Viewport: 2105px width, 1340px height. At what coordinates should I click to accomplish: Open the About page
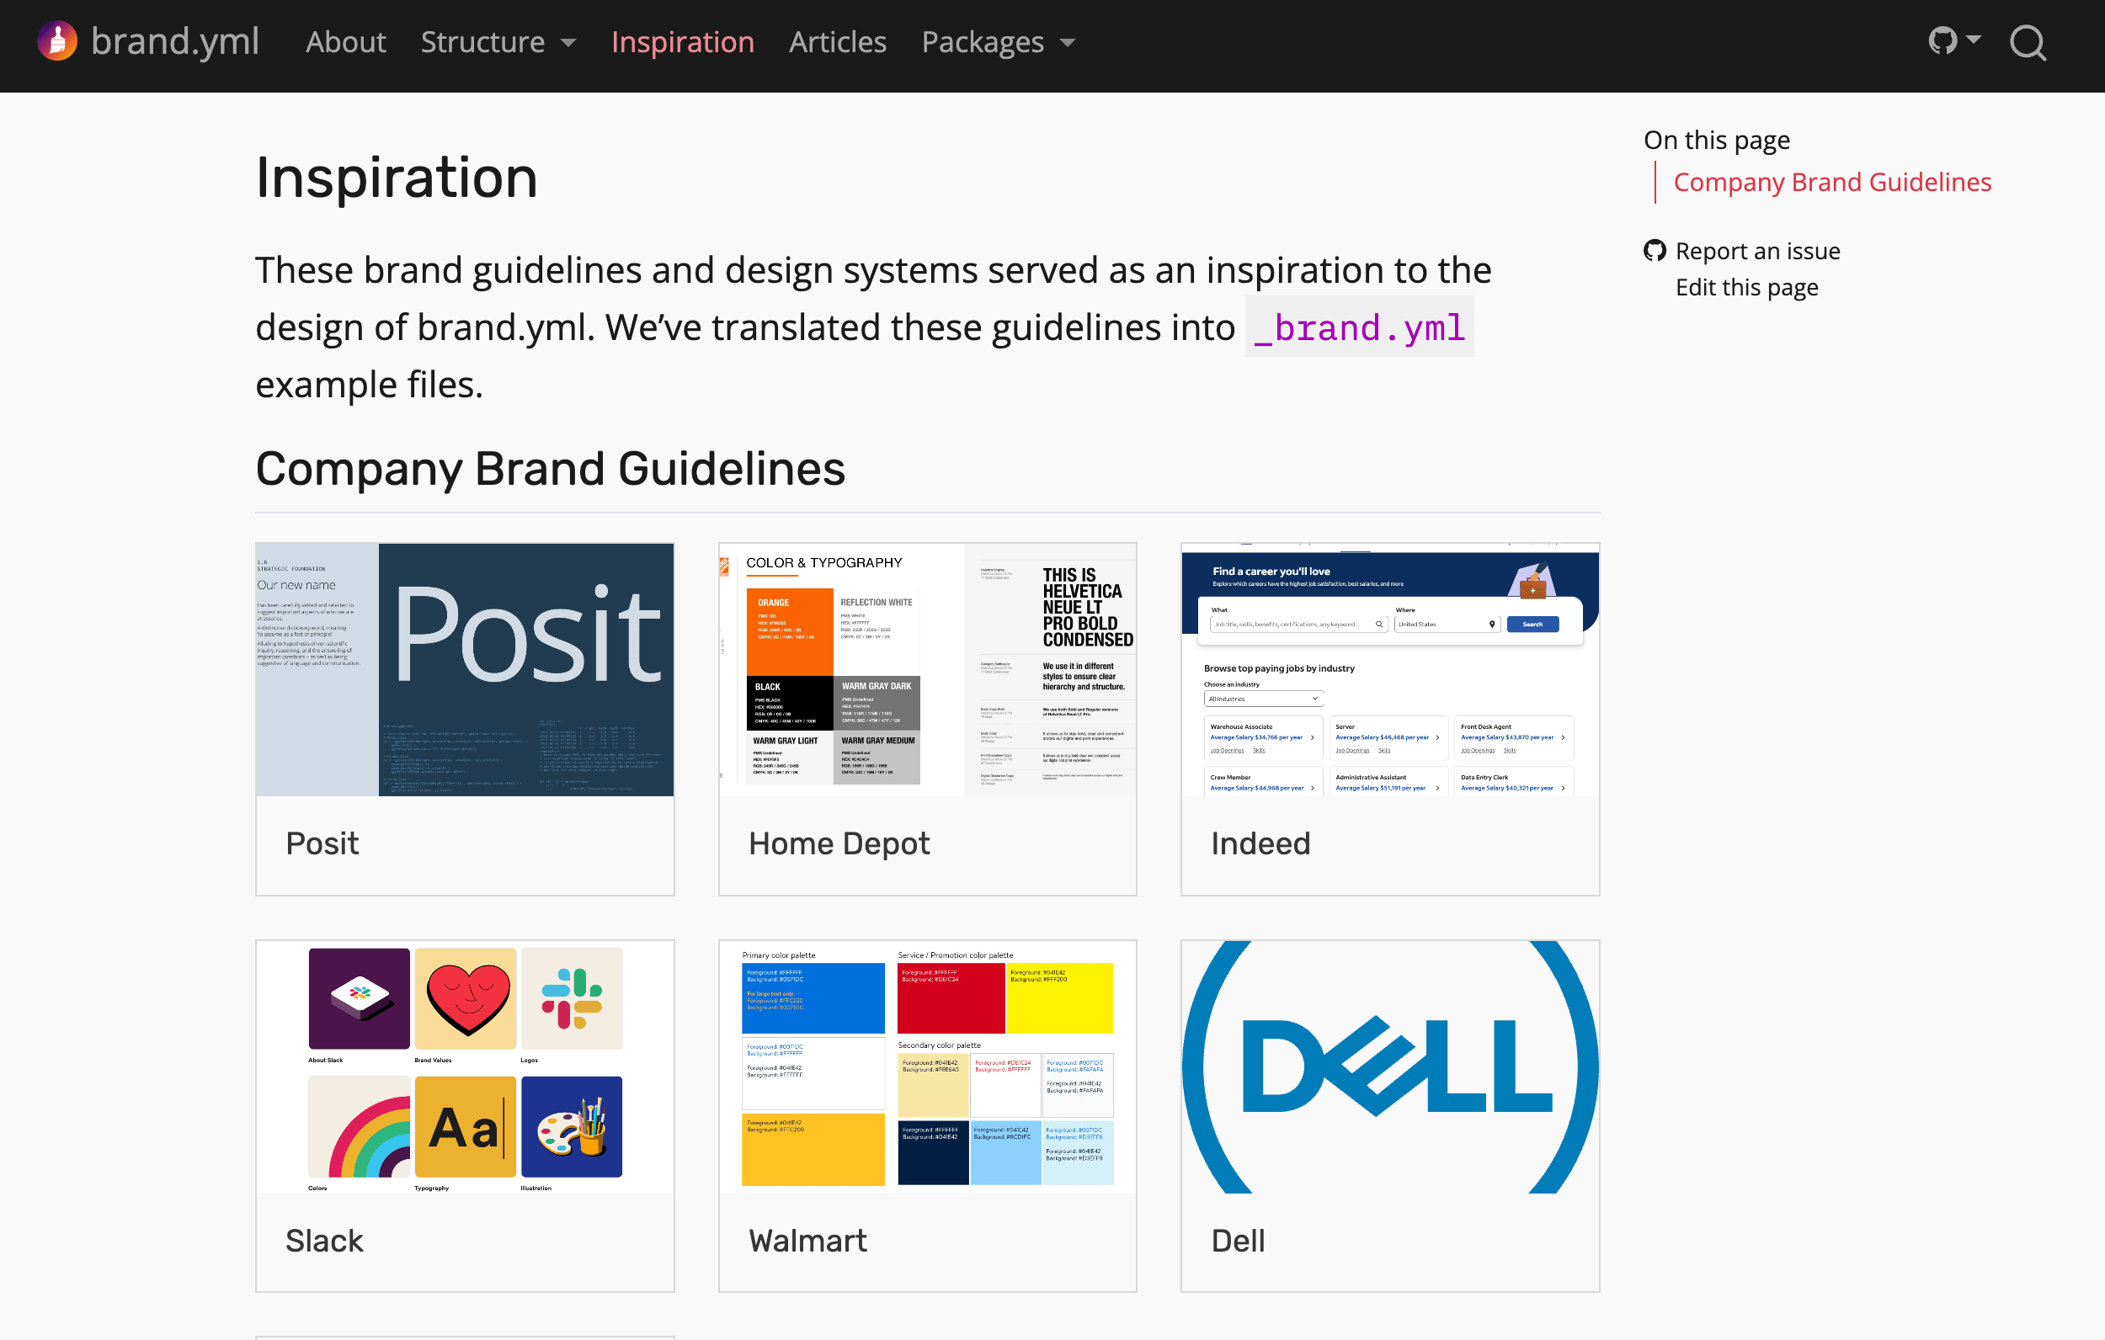click(345, 42)
